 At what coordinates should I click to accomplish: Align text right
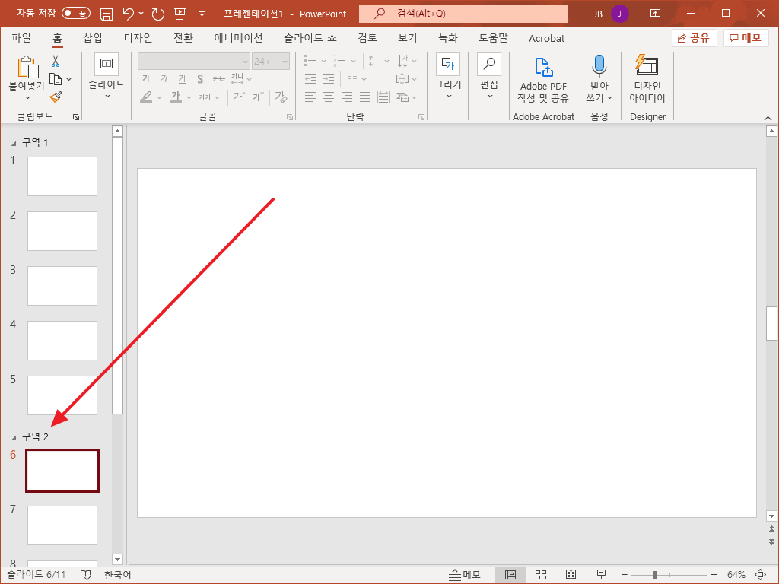pyautogui.click(x=347, y=97)
